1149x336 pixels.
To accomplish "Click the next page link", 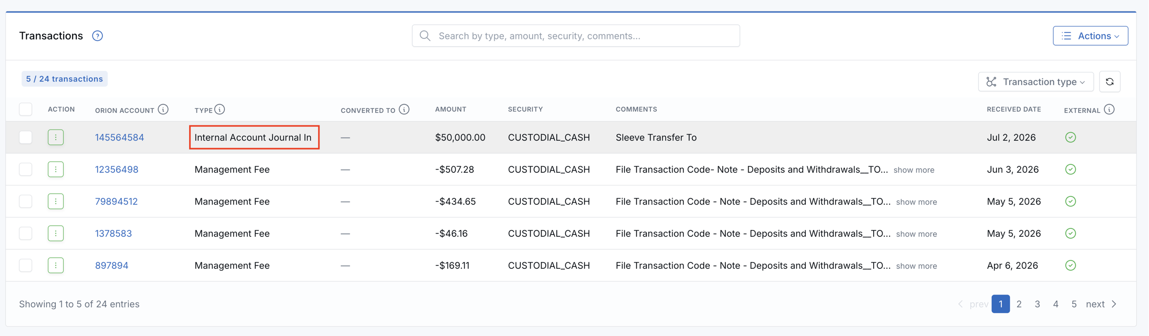I will click(1095, 304).
